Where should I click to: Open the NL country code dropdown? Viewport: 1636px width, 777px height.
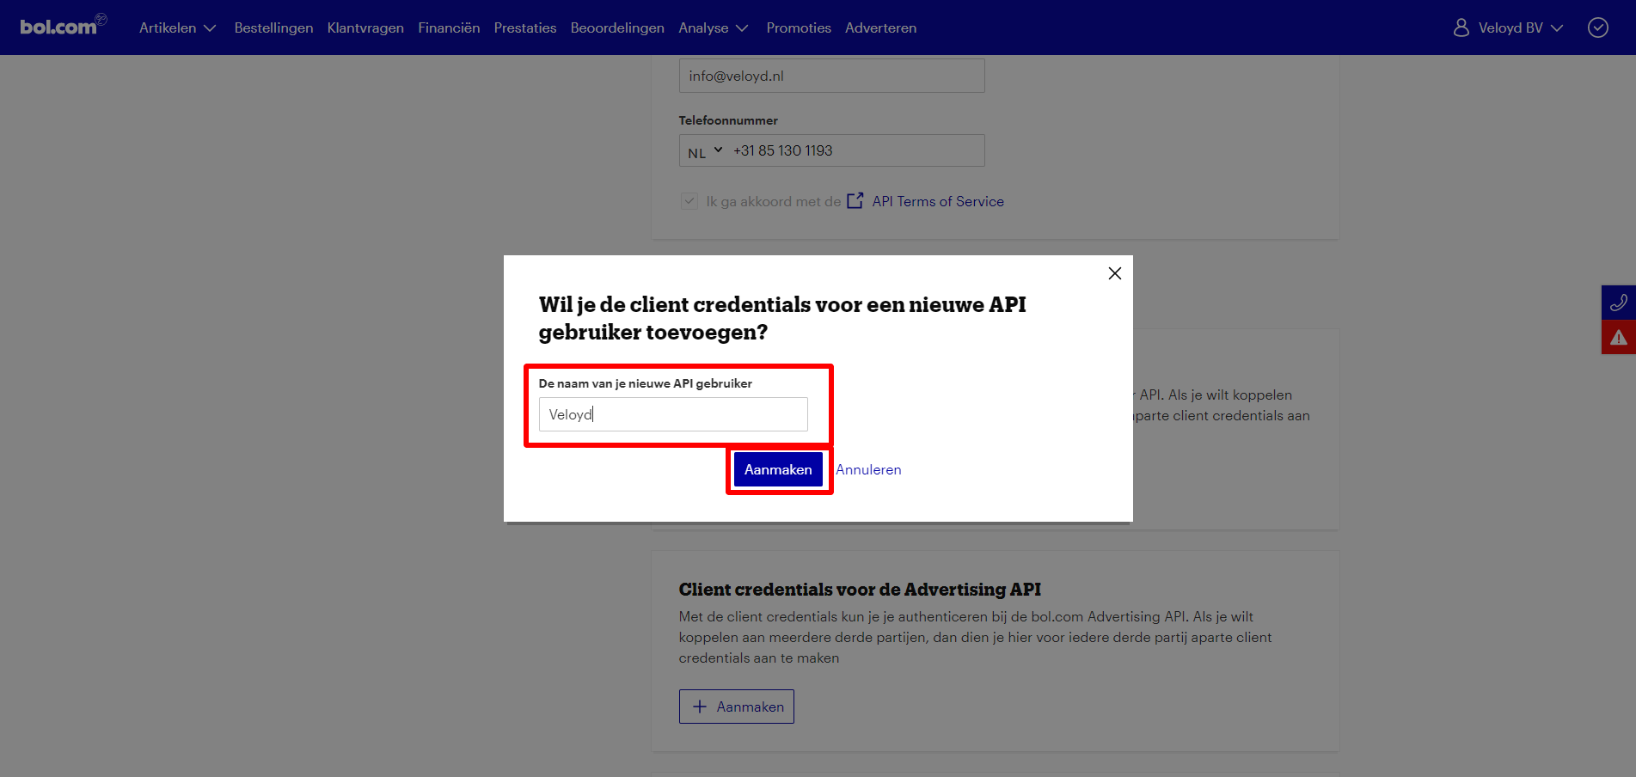[x=705, y=151]
